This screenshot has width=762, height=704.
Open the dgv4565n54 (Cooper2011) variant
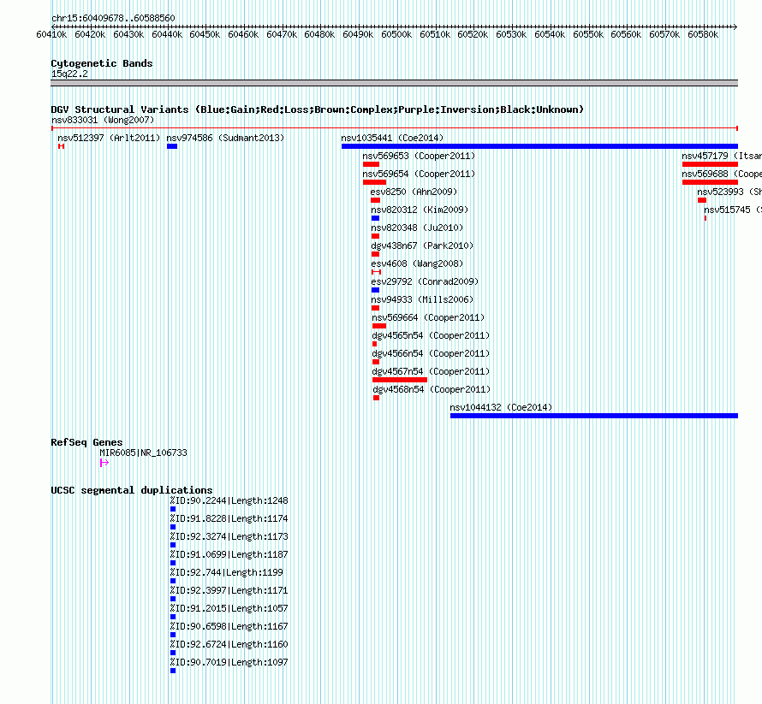click(x=431, y=335)
